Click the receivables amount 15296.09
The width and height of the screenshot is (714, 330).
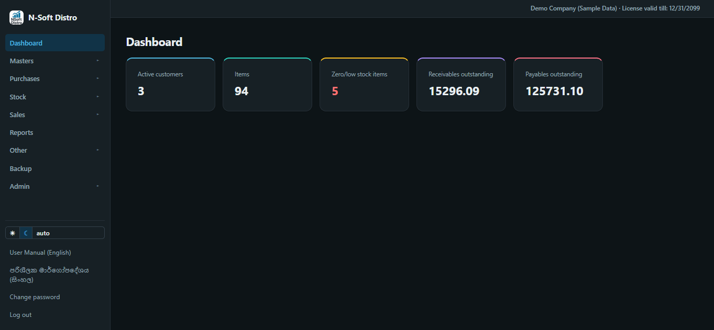tap(454, 91)
